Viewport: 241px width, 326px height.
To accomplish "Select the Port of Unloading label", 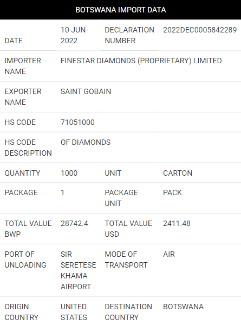I will point(25,260).
